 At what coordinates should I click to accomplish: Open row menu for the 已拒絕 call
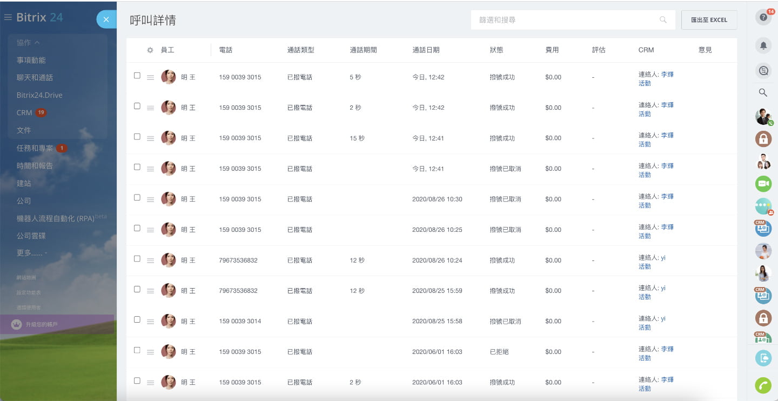coord(151,352)
